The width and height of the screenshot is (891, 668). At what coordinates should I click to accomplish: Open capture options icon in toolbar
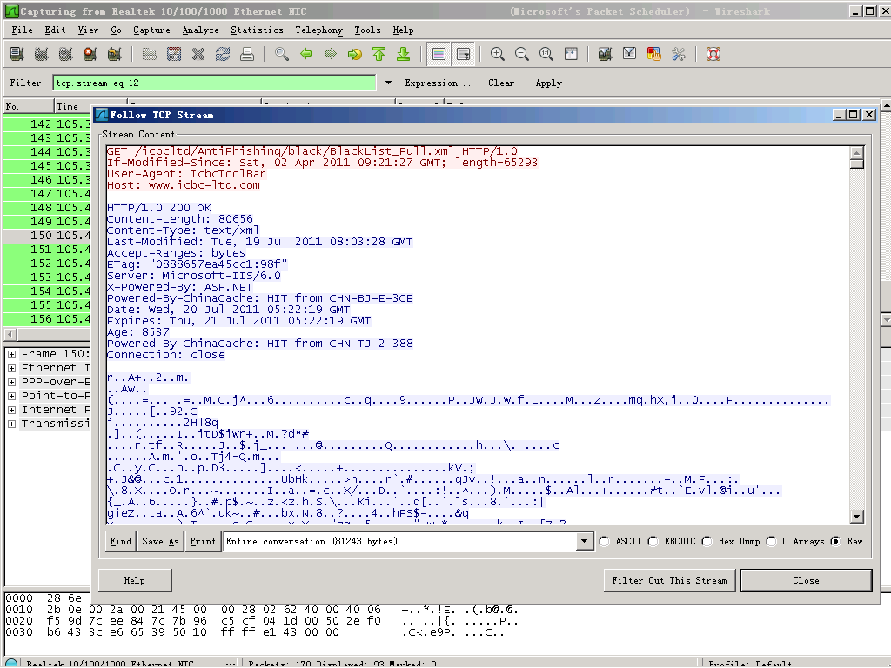(42, 54)
